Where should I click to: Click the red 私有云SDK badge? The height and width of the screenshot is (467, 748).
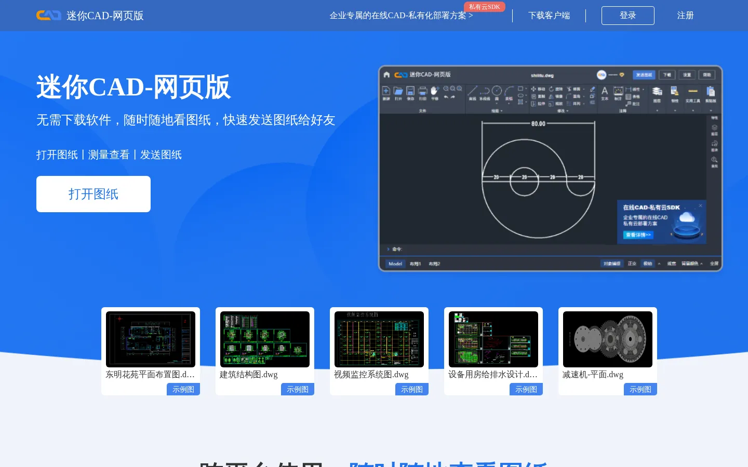coord(484,7)
